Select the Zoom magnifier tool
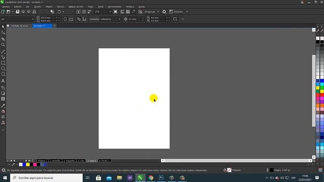 pyautogui.click(x=3, y=45)
